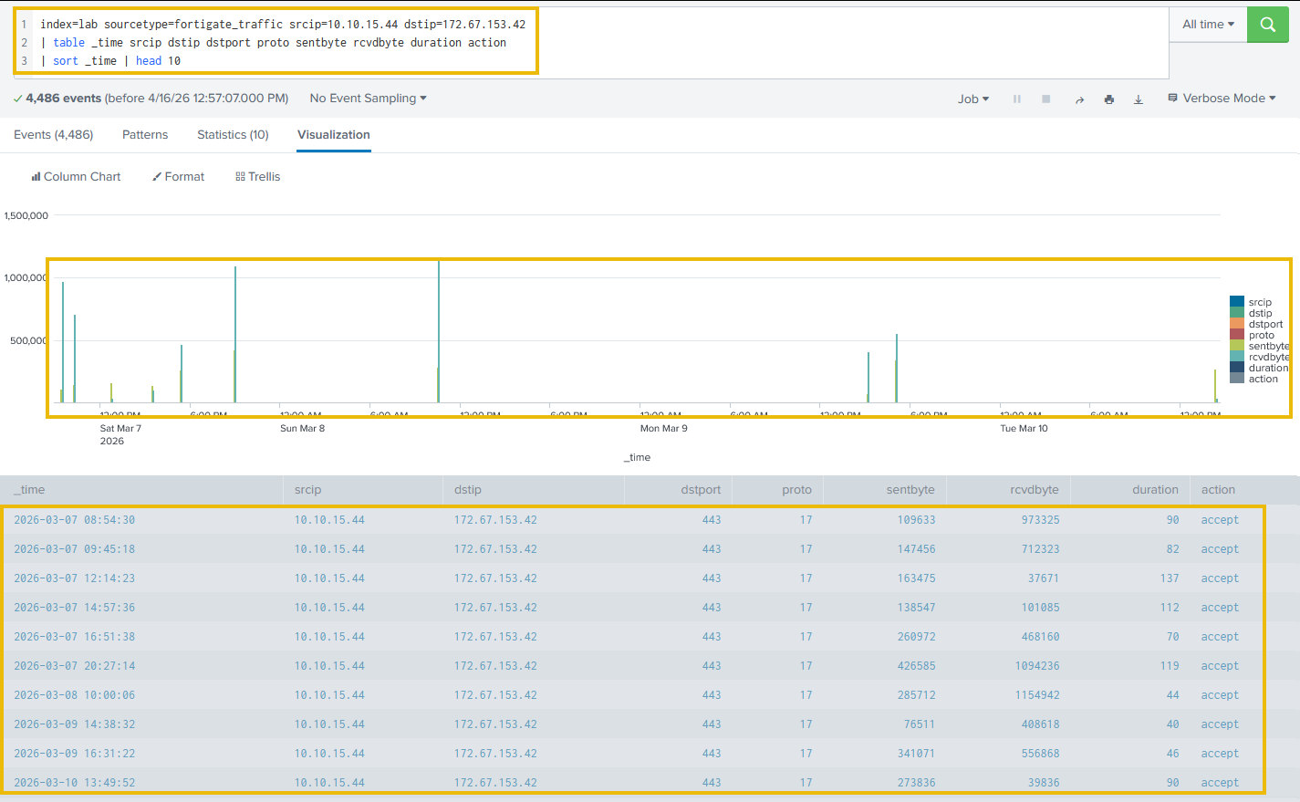Print the search results

[1108, 99]
